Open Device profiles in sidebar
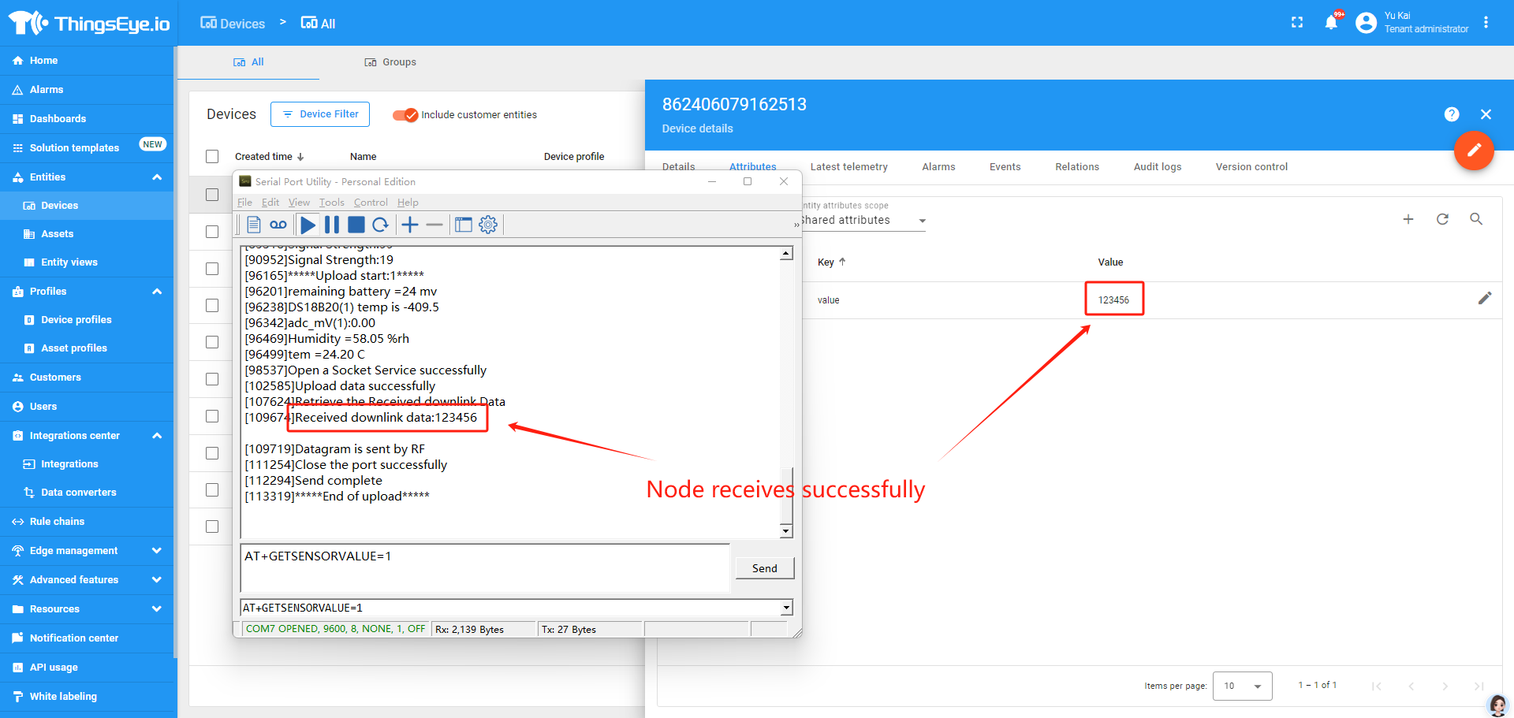This screenshot has width=1514, height=718. coord(87,320)
